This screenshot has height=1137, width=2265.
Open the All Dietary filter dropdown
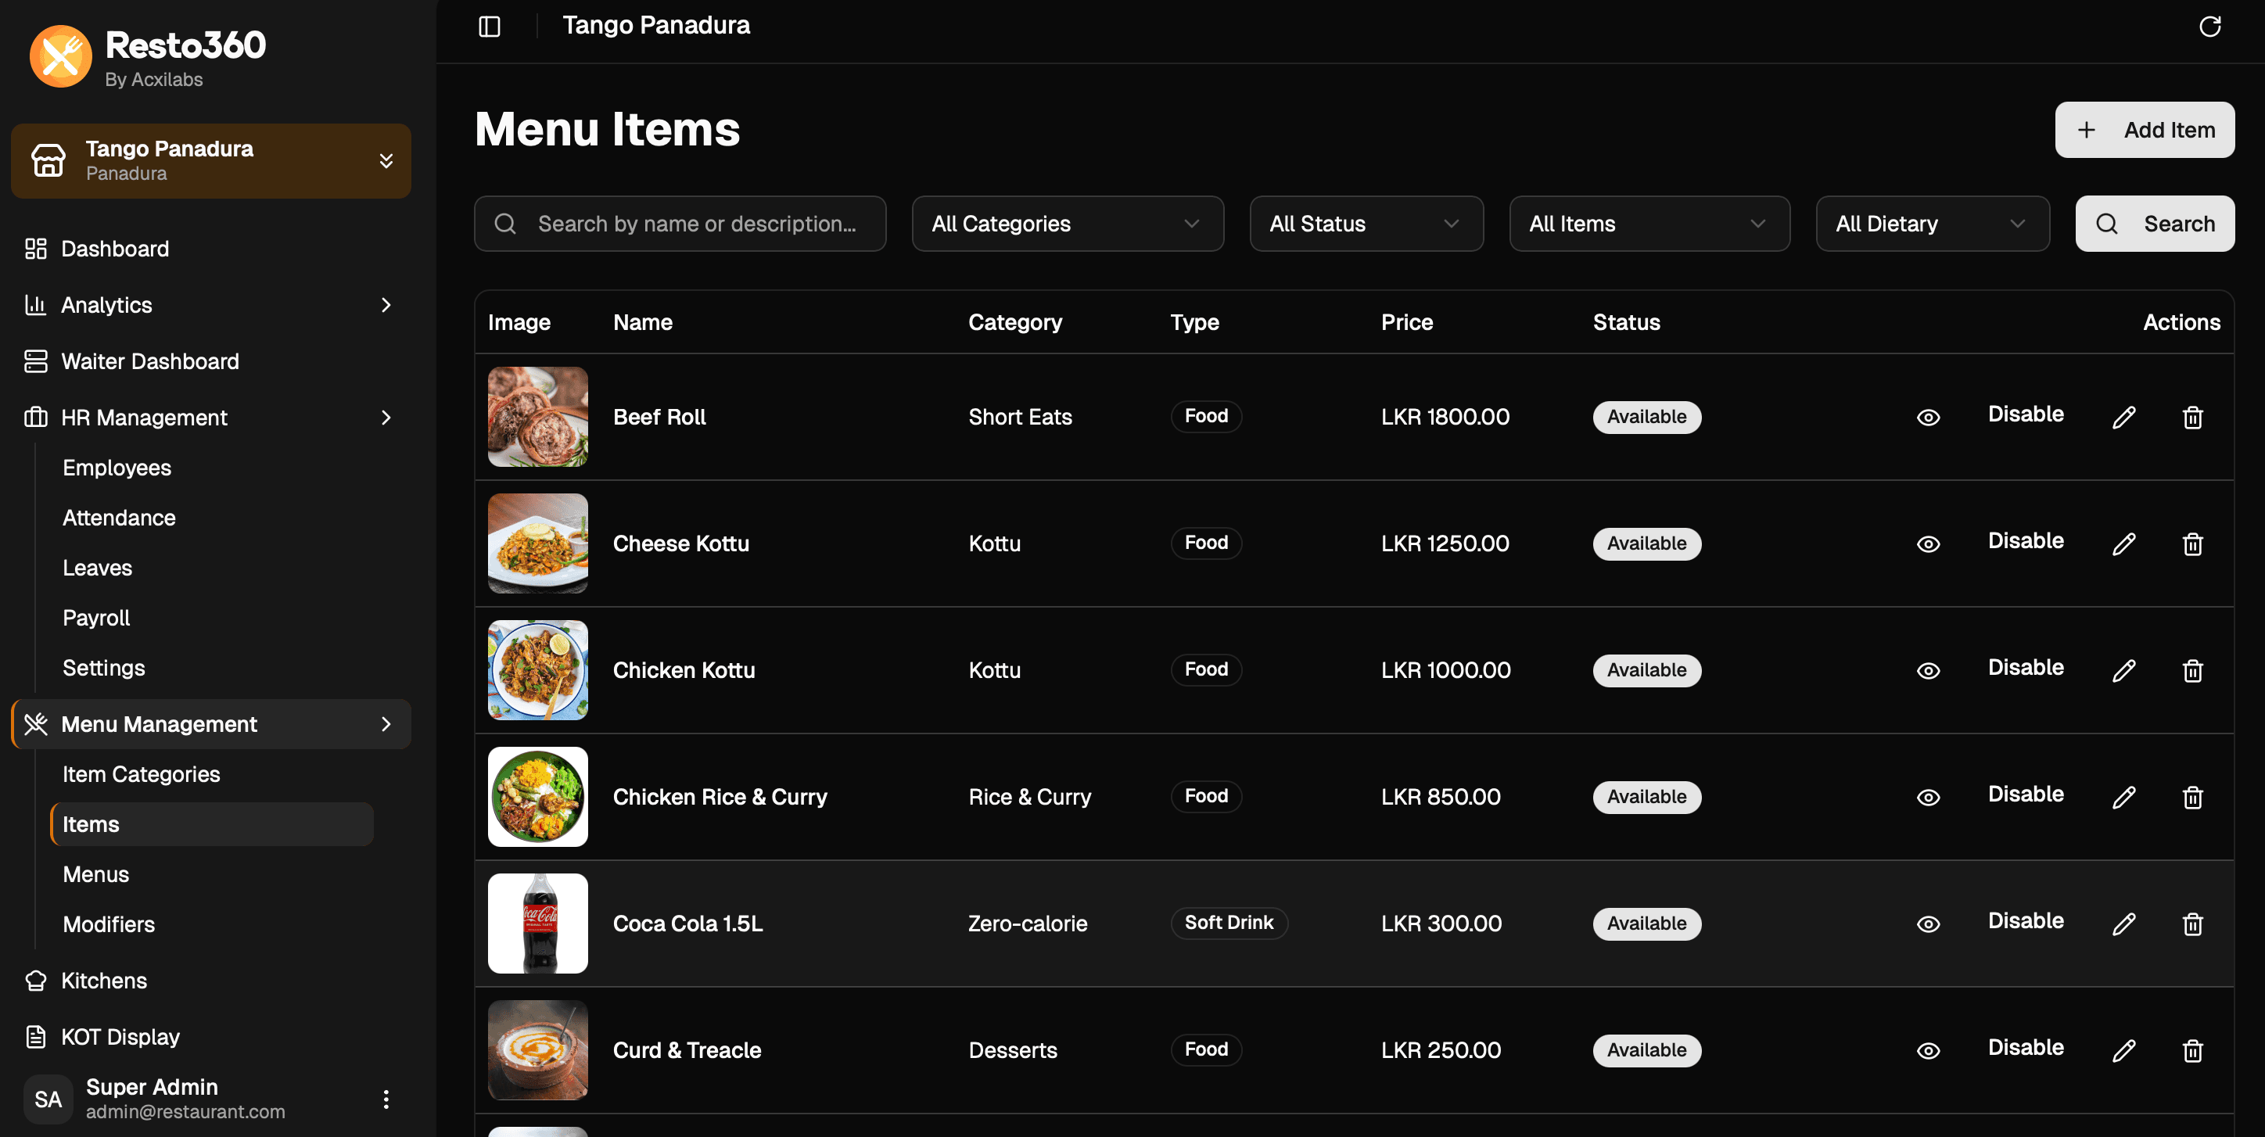1932,224
